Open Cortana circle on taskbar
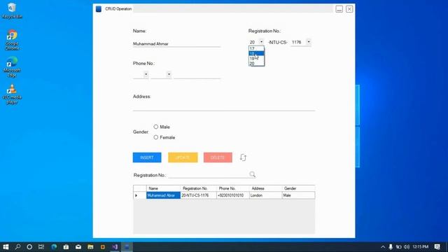Image resolution: width=448 pixels, height=252 pixels. click(x=29, y=247)
